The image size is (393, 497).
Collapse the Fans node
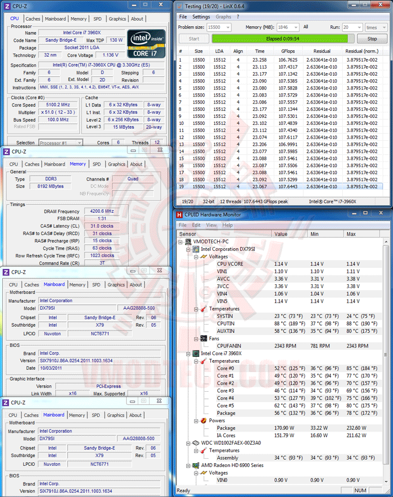(x=196, y=339)
